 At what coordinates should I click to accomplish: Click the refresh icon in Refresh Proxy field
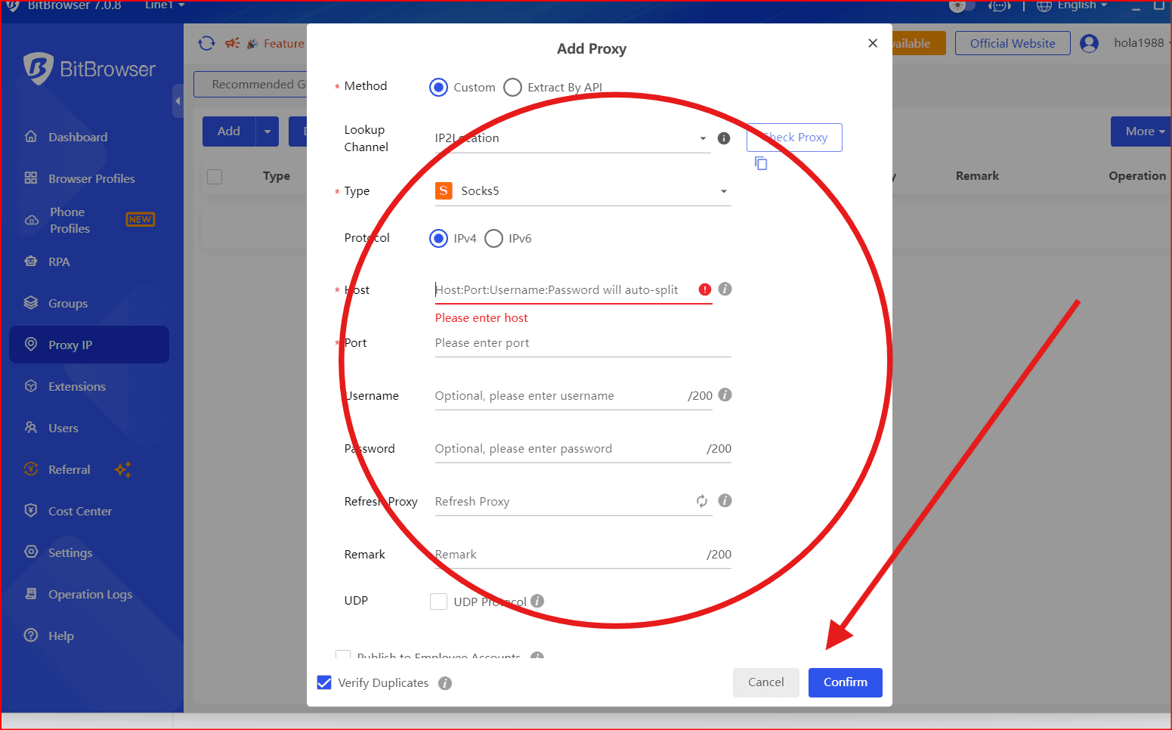[x=702, y=501]
